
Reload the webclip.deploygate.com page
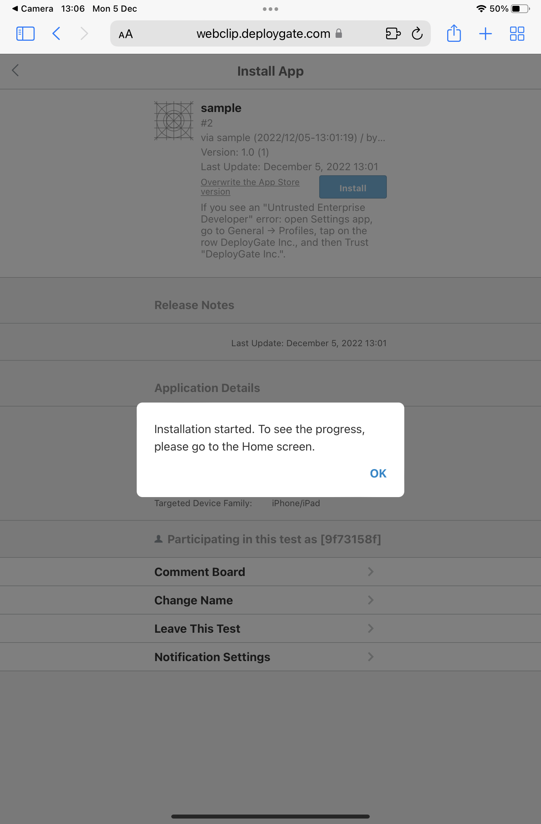[417, 33]
